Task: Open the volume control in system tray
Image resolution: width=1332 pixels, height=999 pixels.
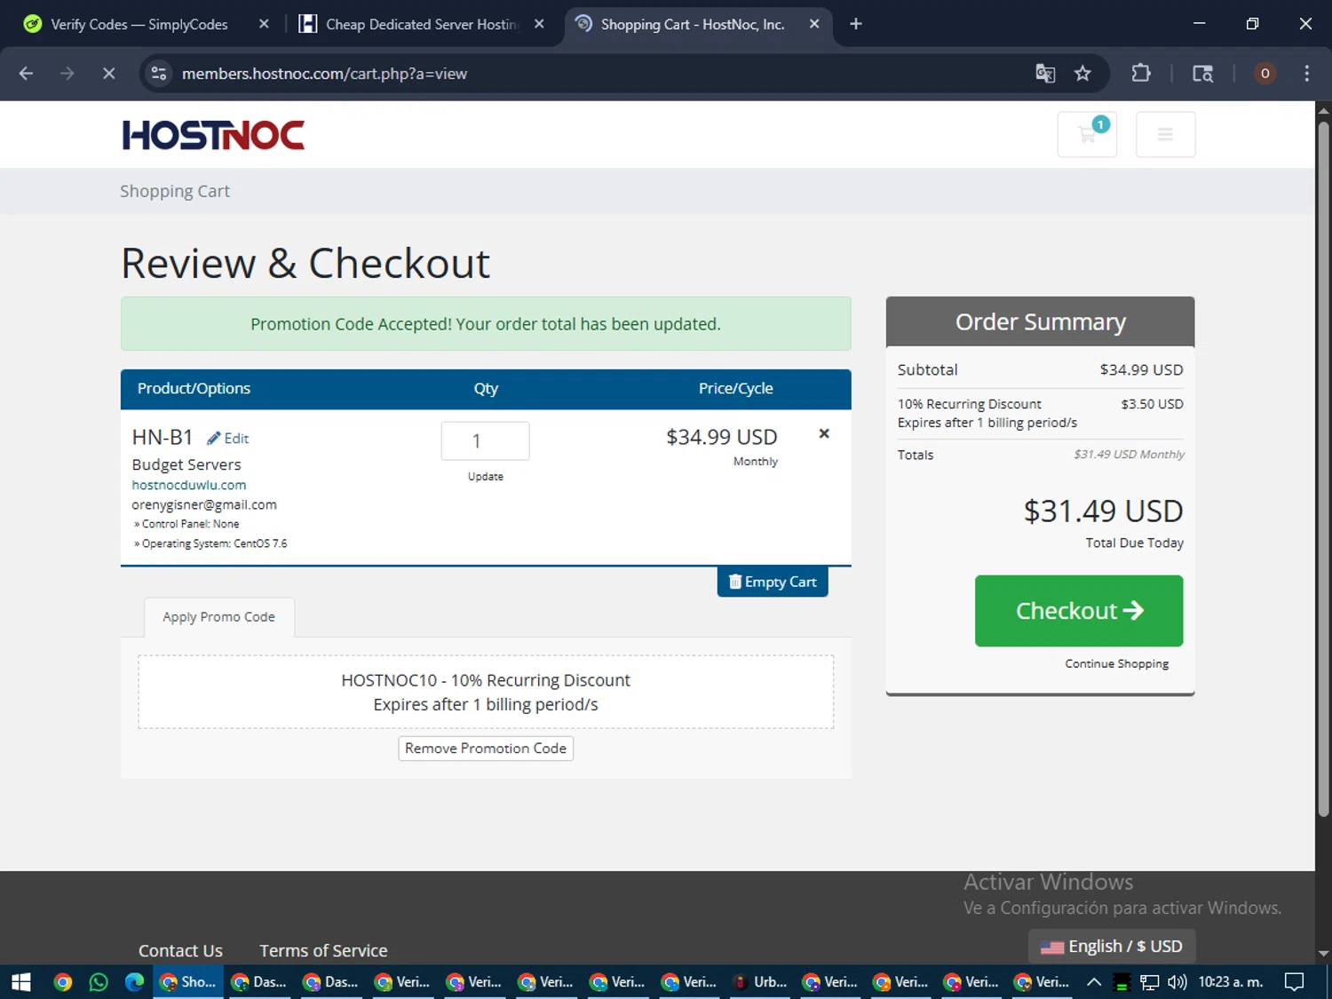Action: point(1177,982)
